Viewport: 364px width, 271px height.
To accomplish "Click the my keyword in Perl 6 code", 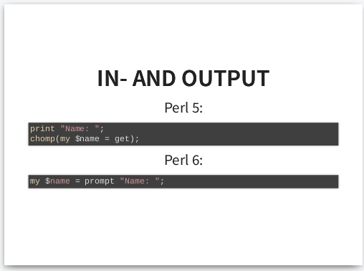I will pos(35,181).
